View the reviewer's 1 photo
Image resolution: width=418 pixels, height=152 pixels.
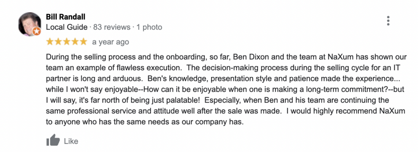pos(149,27)
